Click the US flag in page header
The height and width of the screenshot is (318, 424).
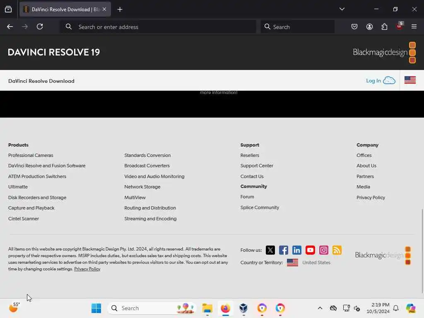[x=410, y=80]
